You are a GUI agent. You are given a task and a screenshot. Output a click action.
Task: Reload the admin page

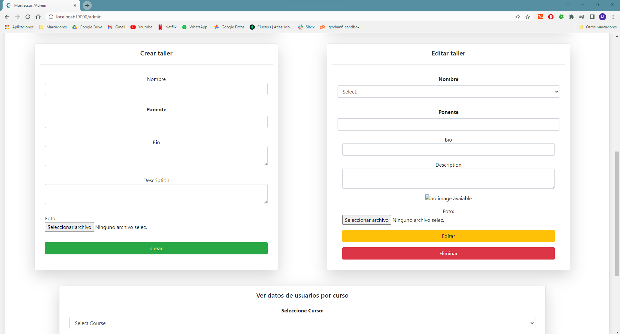coord(28,17)
